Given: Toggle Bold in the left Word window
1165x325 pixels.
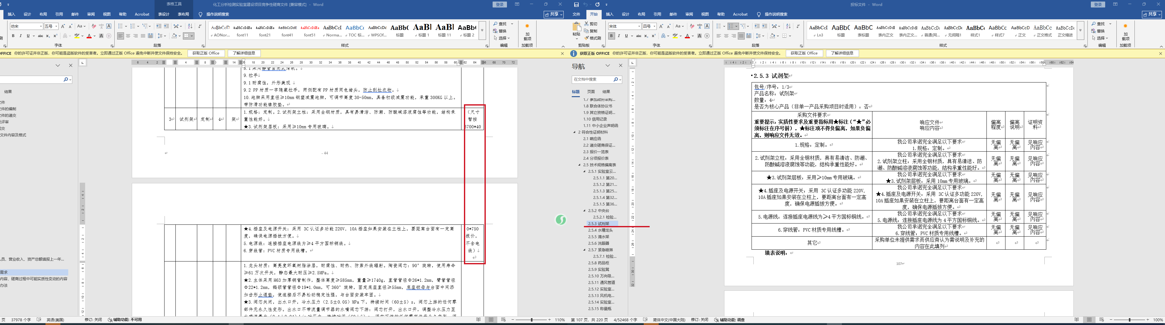Looking at the screenshot, I should point(13,36).
